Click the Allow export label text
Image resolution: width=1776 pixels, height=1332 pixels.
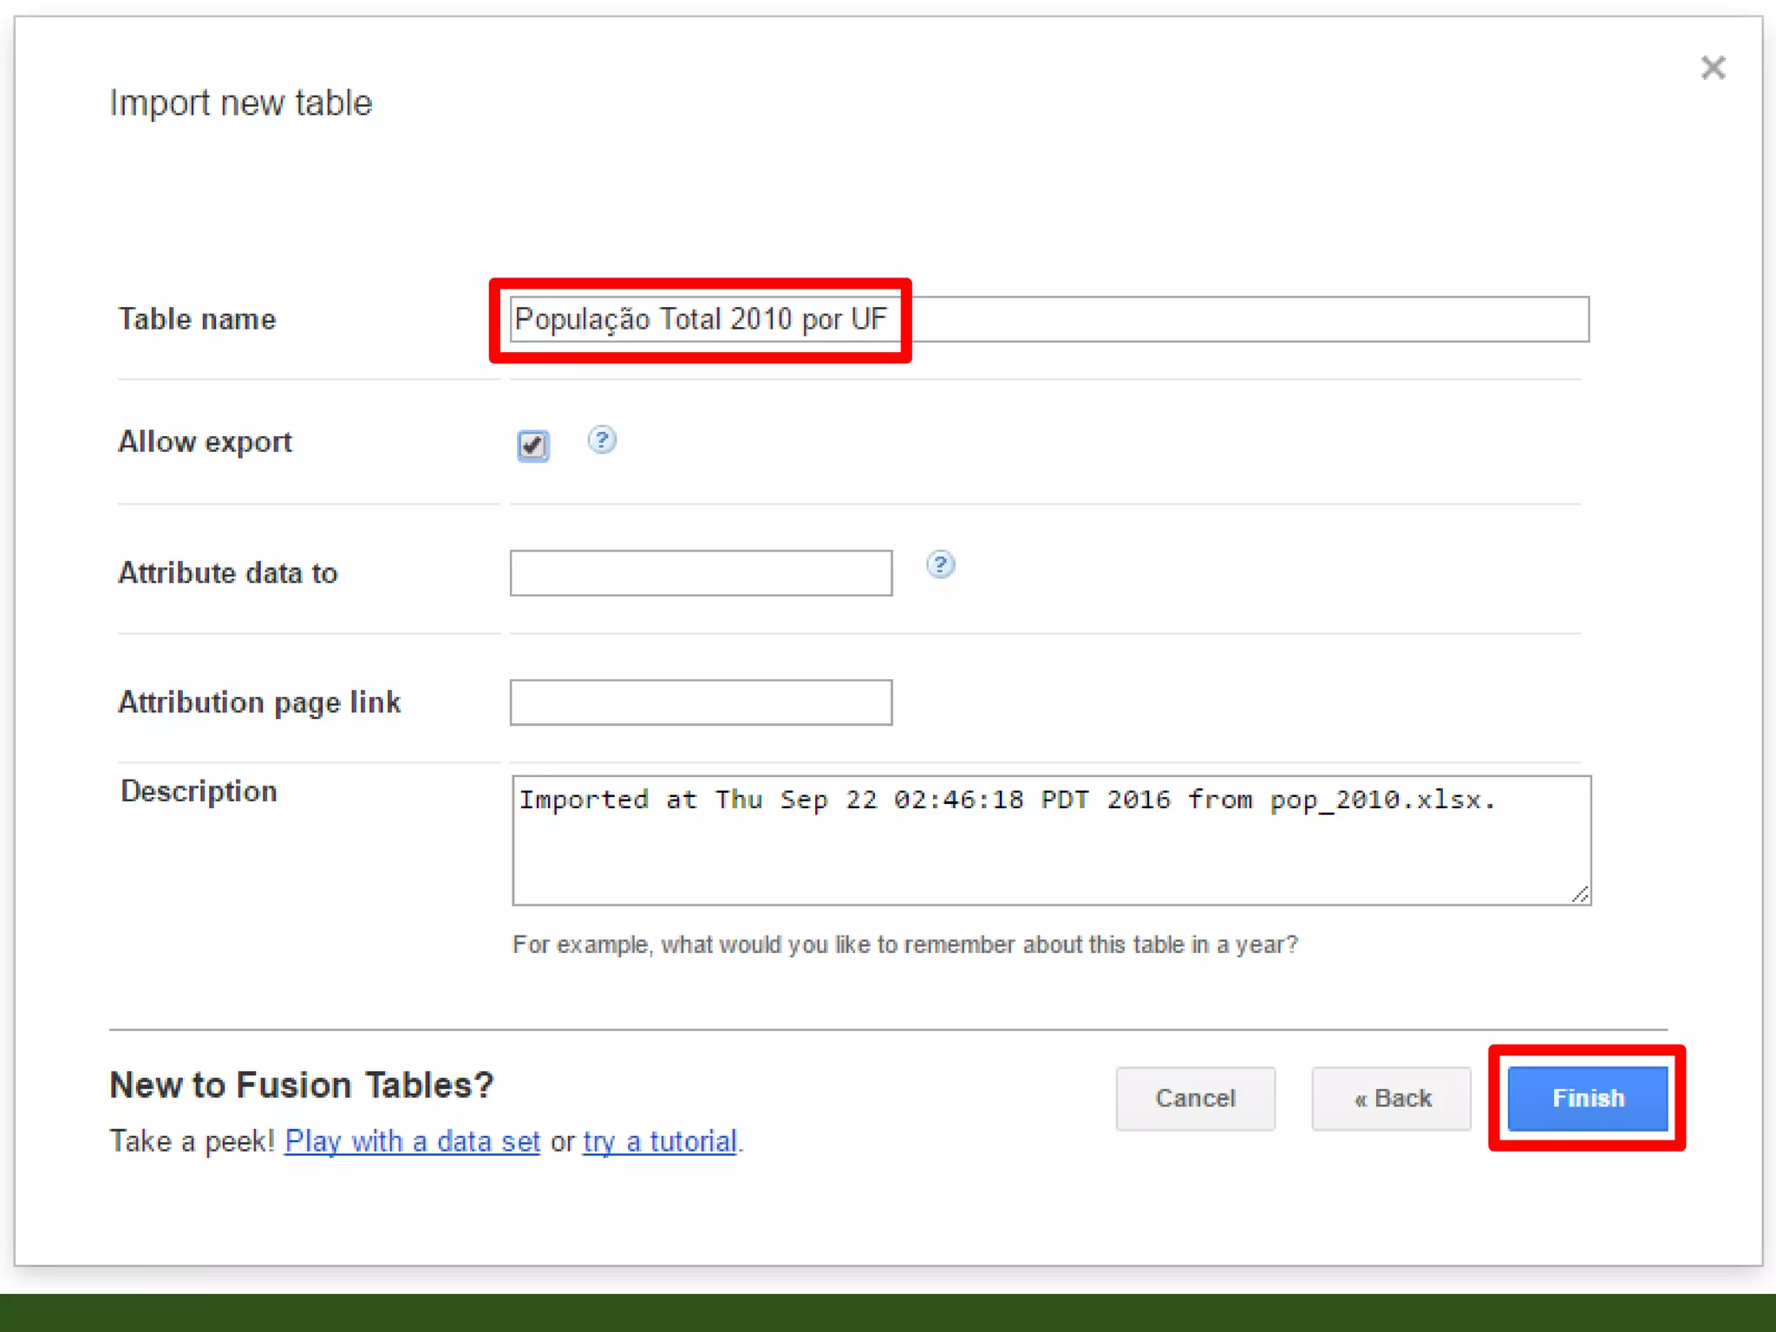[205, 442]
